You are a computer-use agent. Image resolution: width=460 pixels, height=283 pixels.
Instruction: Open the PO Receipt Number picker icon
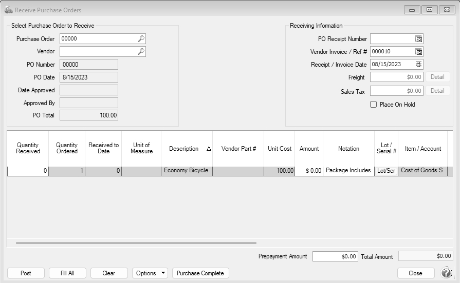[418, 39]
